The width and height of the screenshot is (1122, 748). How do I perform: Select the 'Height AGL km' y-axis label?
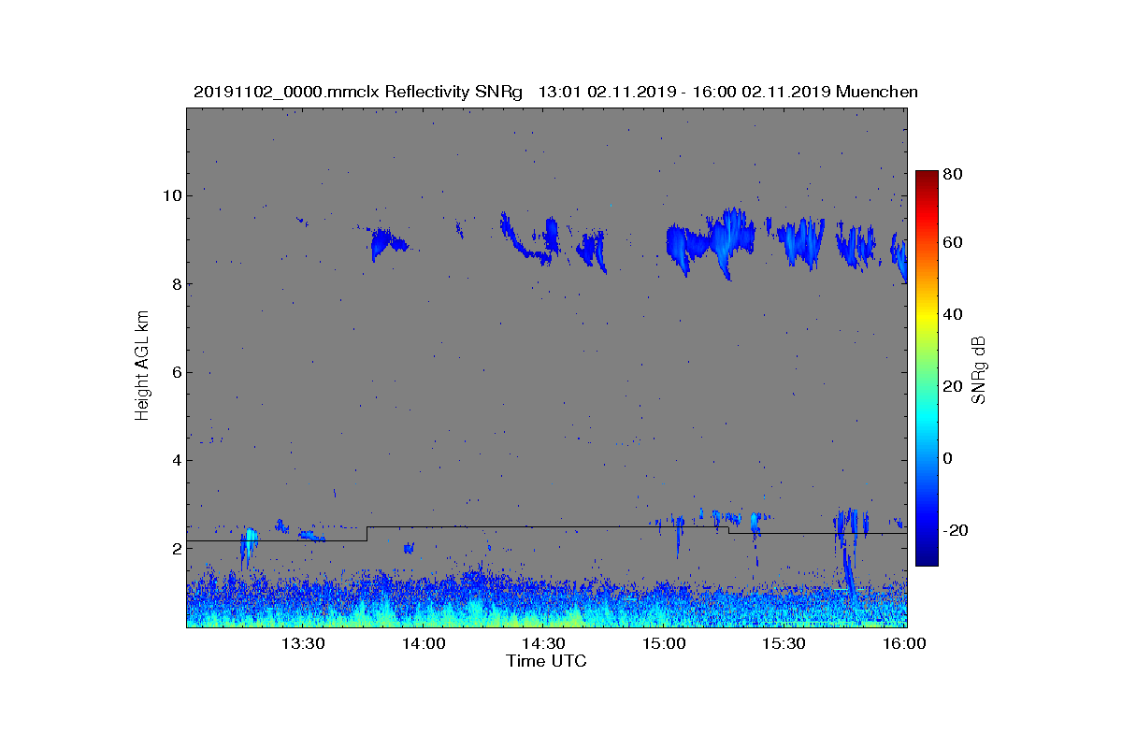click(x=142, y=367)
